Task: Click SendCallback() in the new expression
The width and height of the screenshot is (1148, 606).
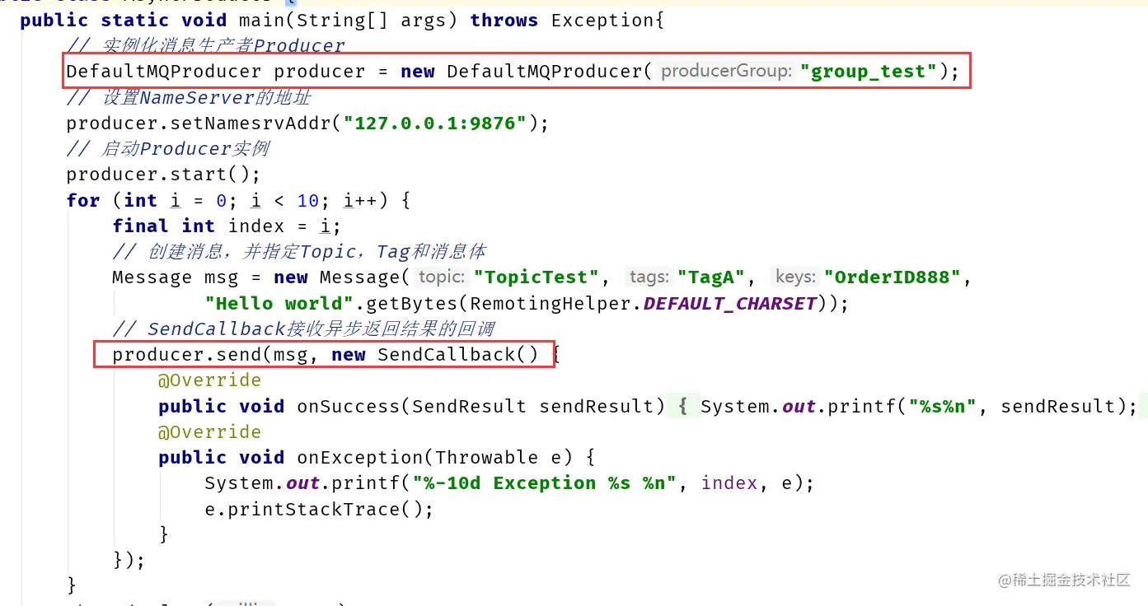Action: tap(457, 354)
